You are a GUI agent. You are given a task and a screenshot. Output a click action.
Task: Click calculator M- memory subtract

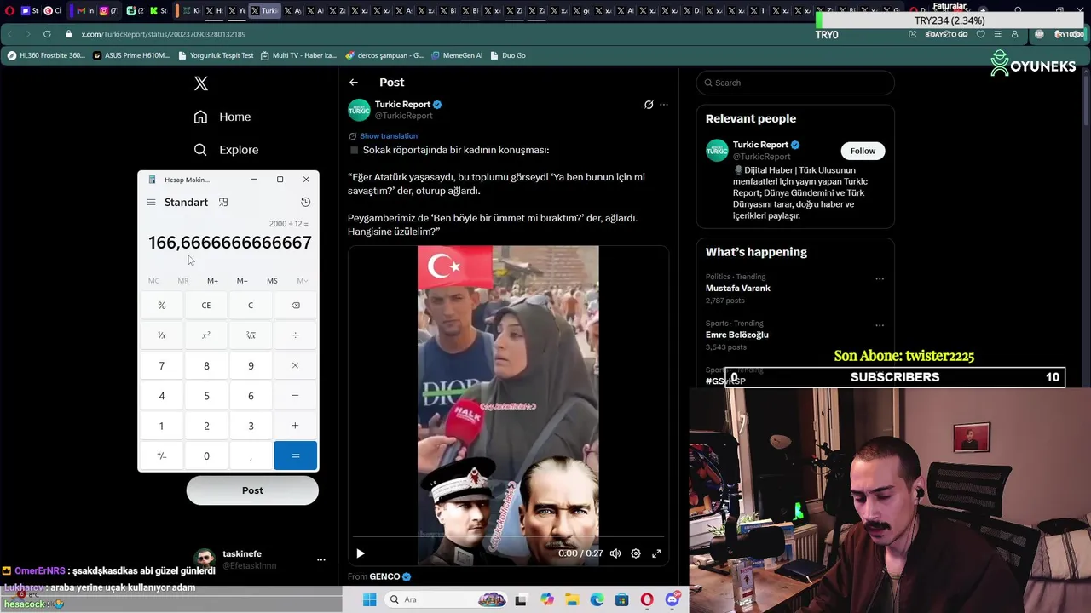click(242, 281)
